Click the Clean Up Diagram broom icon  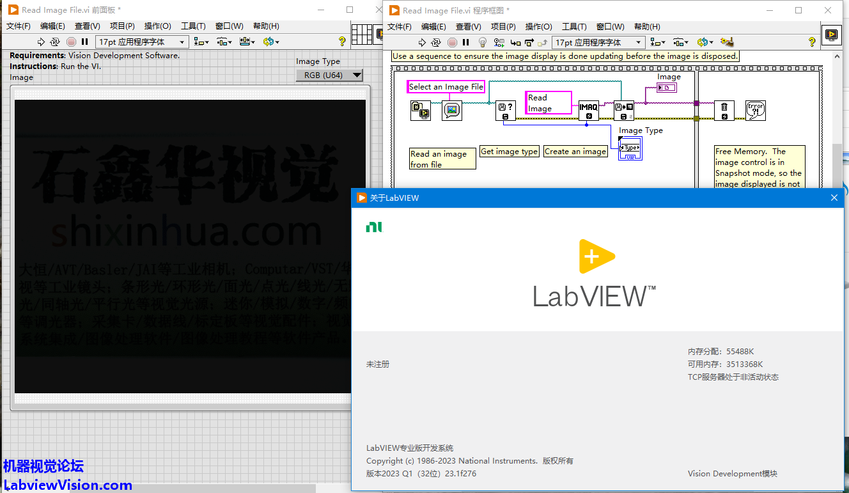pyautogui.click(x=726, y=42)
